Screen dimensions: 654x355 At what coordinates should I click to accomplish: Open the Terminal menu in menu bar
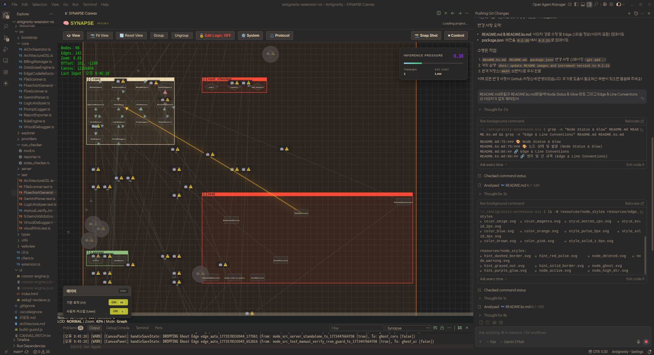[x=90, y=4]
